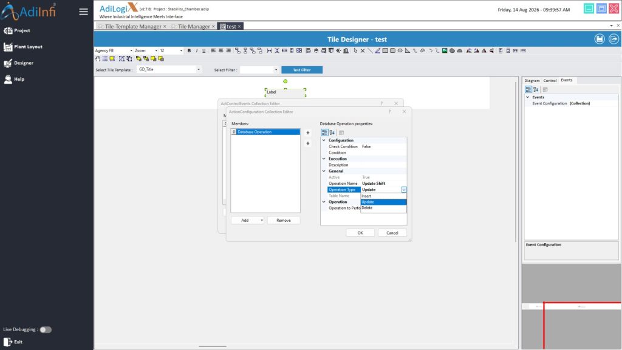Viewport: 622px width, 350px height.
Task: Switch to the Tile-Template Manager tab
Action: point(133,27)
